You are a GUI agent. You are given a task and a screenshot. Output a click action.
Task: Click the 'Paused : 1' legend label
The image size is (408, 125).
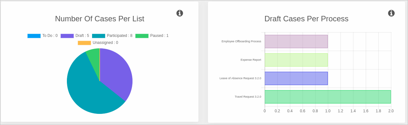(159, 36)
